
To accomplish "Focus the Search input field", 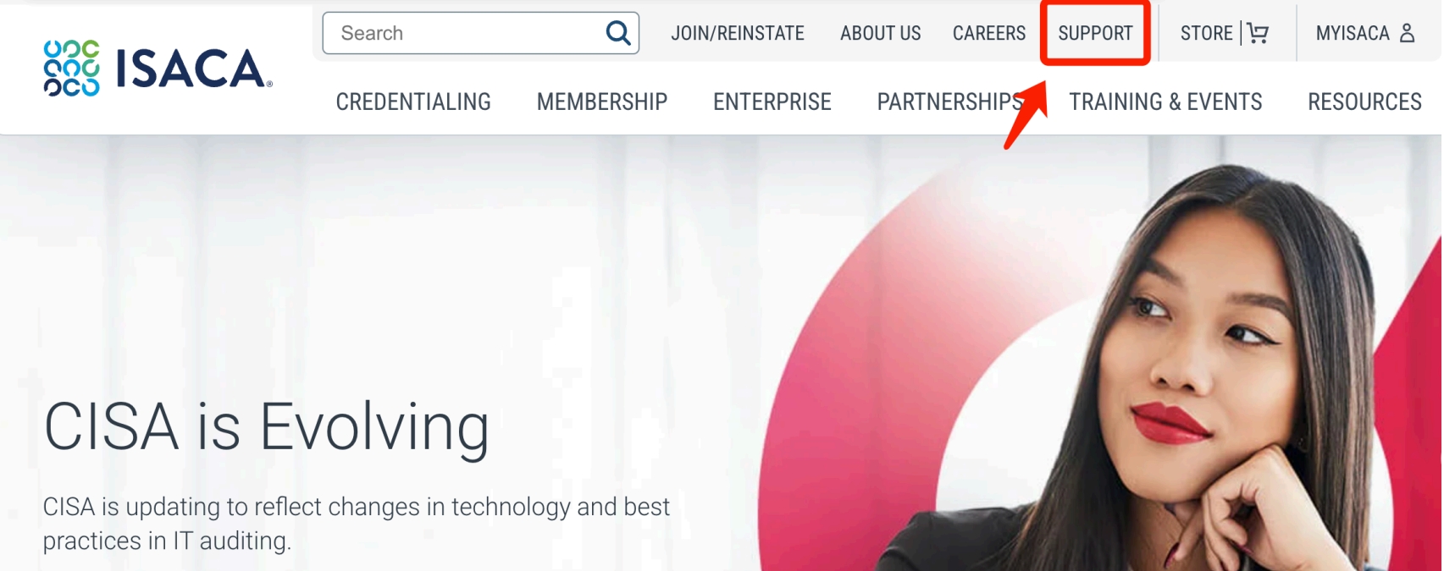I will pos(480,33).
